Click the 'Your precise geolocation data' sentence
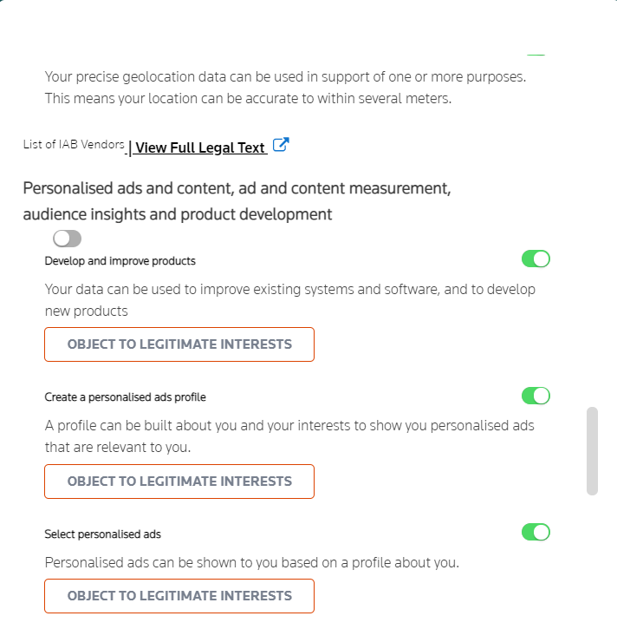The height and width of the screenshot is (629, 617). pos(285,76)
